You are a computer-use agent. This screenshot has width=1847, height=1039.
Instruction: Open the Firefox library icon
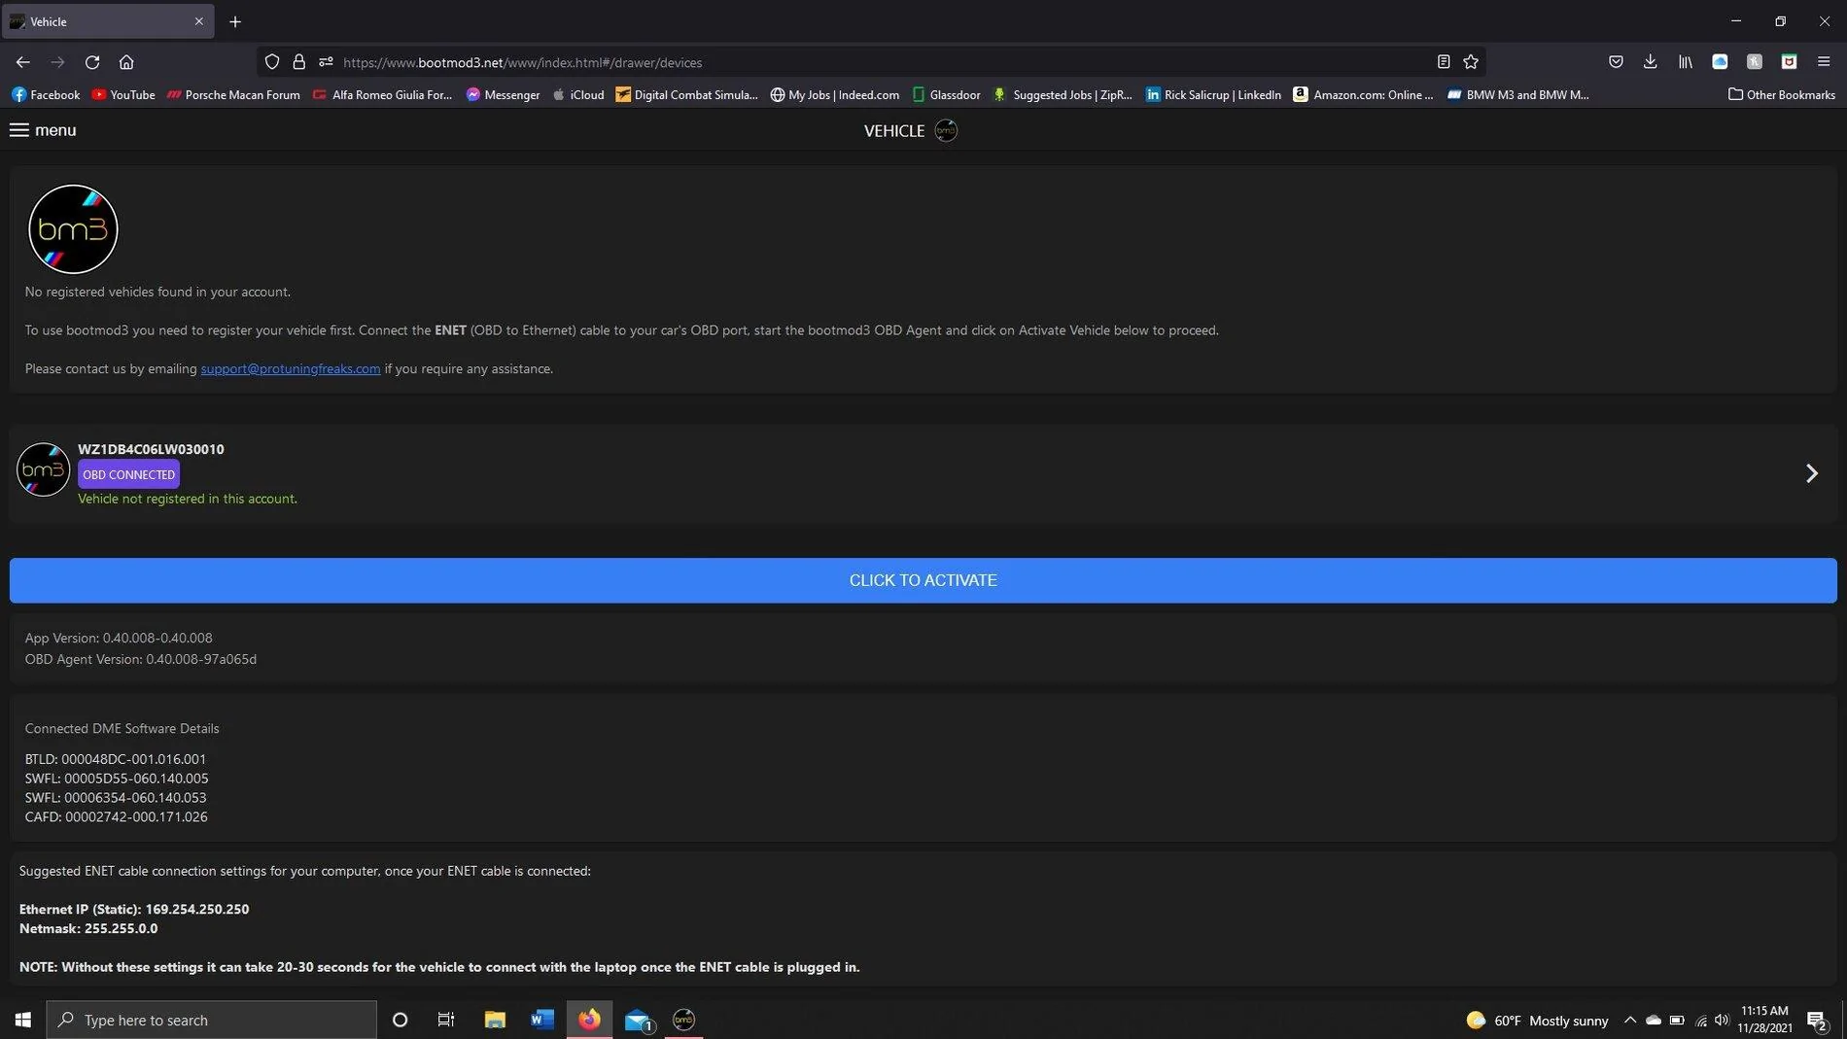click(x=1686, y=62)
